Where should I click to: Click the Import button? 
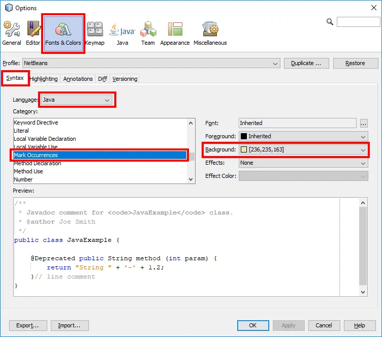point(70,325)
